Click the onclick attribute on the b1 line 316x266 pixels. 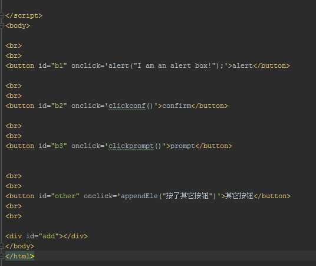[x=88, y=65]
